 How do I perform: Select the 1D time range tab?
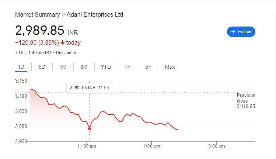coord(21,67)
